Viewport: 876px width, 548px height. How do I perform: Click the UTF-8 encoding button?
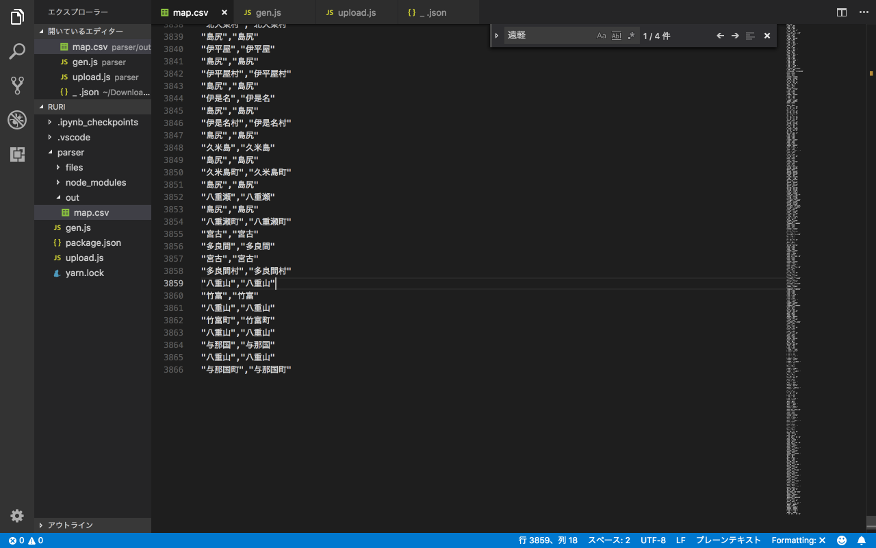(653, 540)
